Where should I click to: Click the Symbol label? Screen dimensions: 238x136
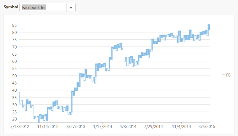[11, 7]
